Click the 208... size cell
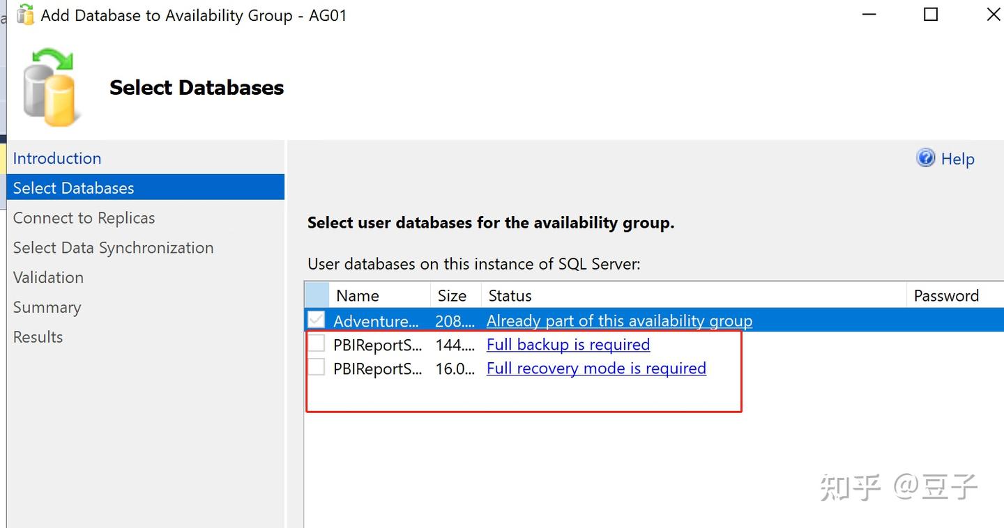Screen dimensions: 1004x528 [455, 320]
